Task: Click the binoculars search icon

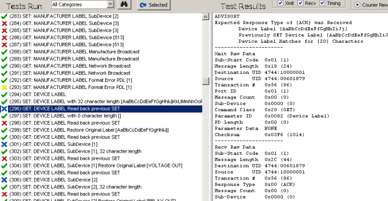Action: pos(126,5)
